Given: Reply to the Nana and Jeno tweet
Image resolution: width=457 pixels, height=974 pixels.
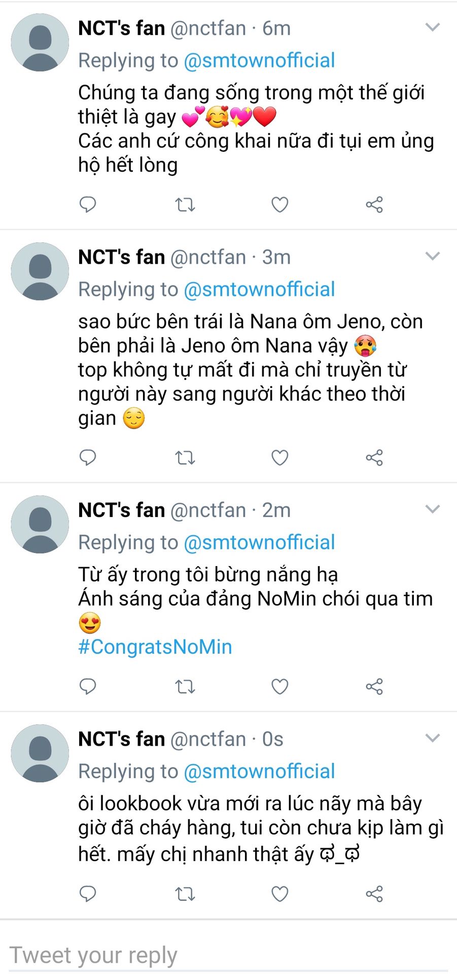Looking at the screenshot, I should coord(88,458).
